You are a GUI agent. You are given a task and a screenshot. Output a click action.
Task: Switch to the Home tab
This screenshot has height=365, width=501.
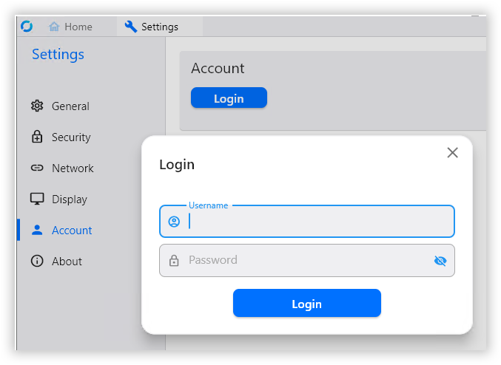[x=71, y=27]
